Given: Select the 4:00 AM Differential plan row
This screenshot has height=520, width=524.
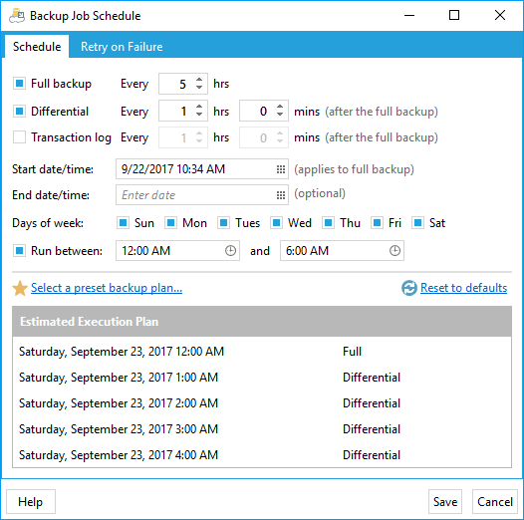Looking at the screenshot, I should tap(262, 455).
